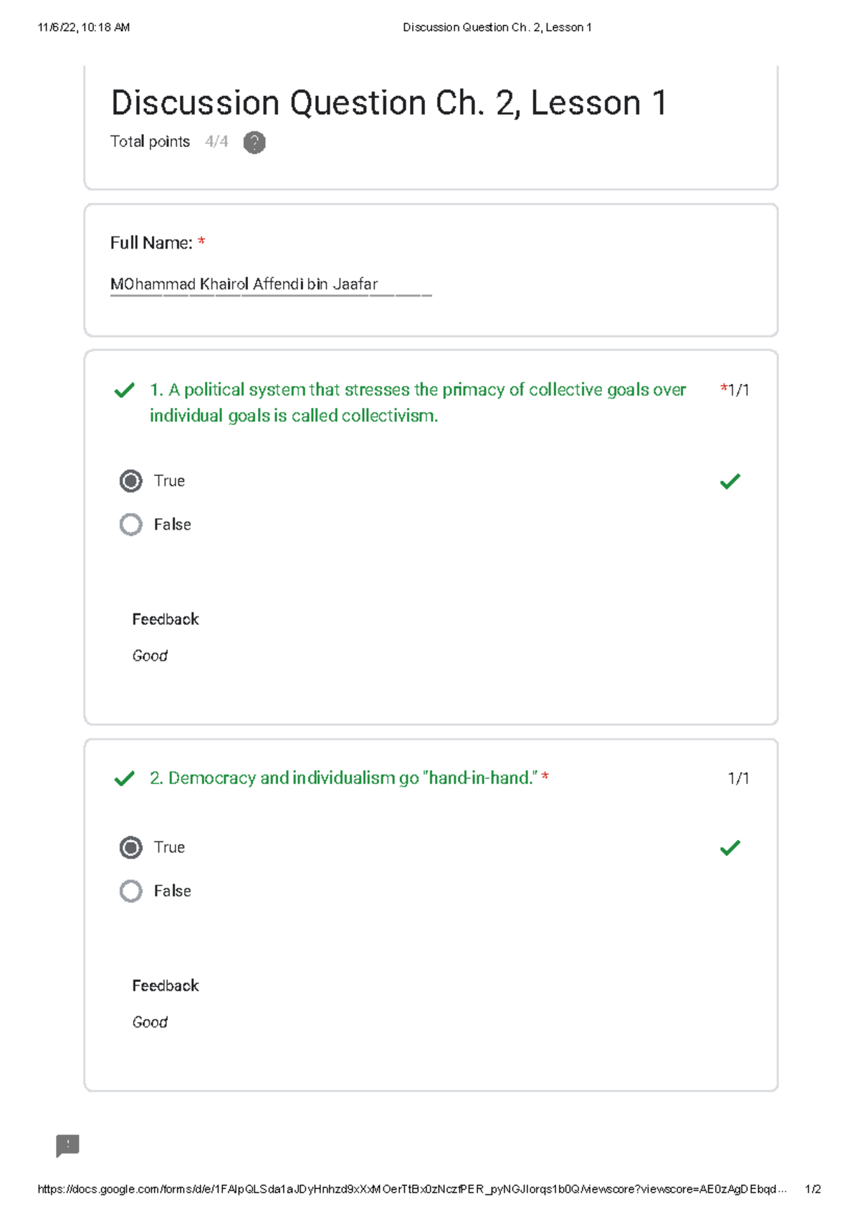The width and height of the screenshot is (860, 1217).
Task: Open the Google Forms URL in footer
Action: click(411, 1189)
